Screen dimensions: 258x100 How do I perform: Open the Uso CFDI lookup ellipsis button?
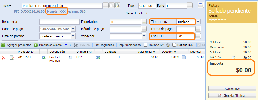198,36
